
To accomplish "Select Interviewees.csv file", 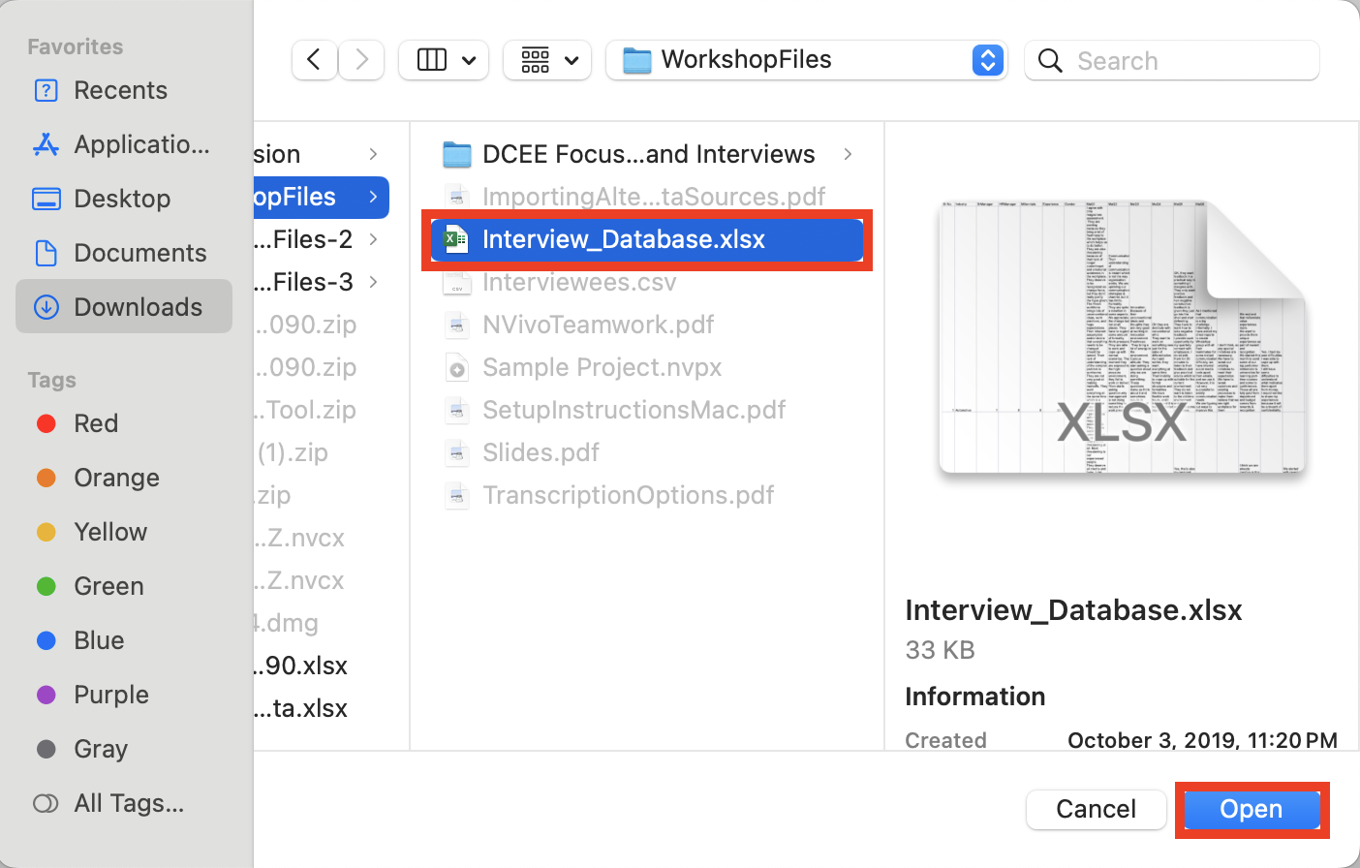I will point(646,282).
